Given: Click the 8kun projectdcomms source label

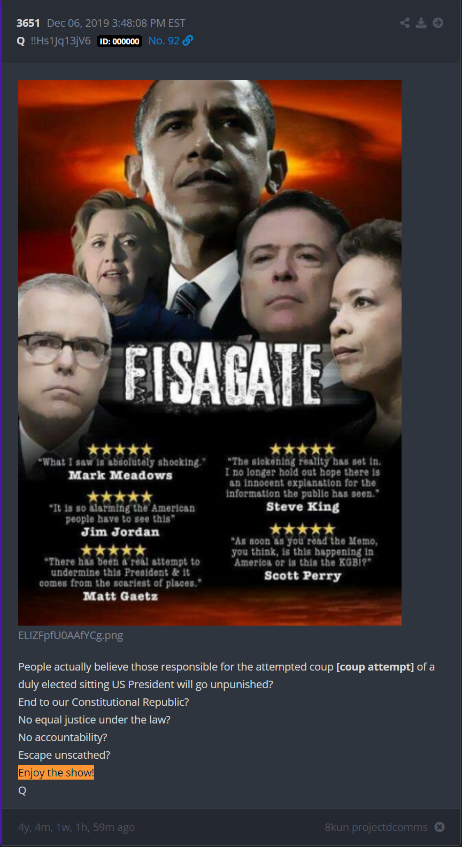Looking at the screenshot, I should (x=376, y=827).
